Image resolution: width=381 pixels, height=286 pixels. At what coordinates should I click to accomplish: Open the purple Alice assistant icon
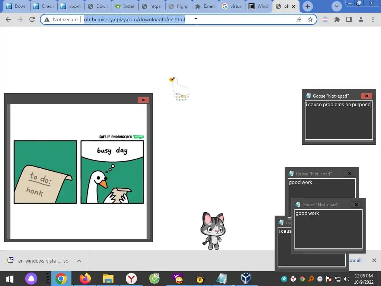tap(31, 279)
